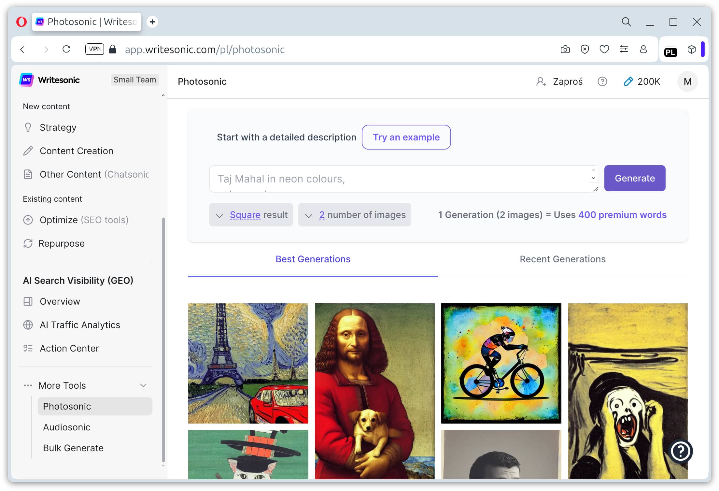This screenshot has height=491, width=719.
Task: Click the 400 premium words link
Action: pyautogui.click(x=622, y=215)
